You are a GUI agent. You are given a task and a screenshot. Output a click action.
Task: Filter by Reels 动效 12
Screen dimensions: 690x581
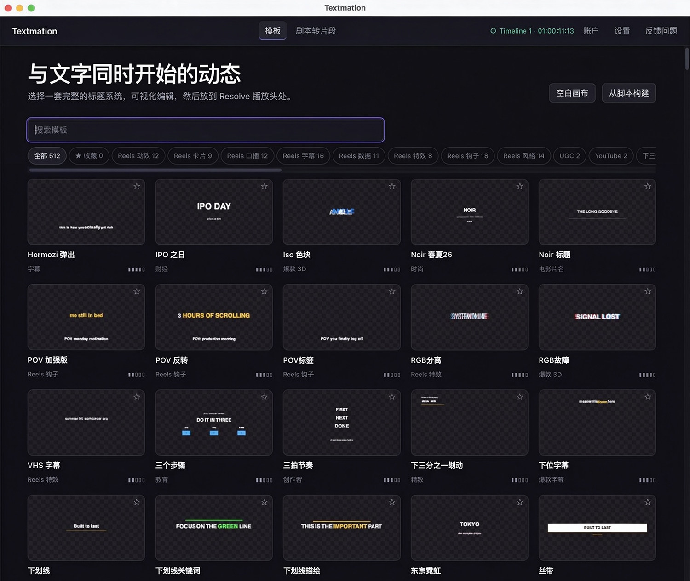138,156
